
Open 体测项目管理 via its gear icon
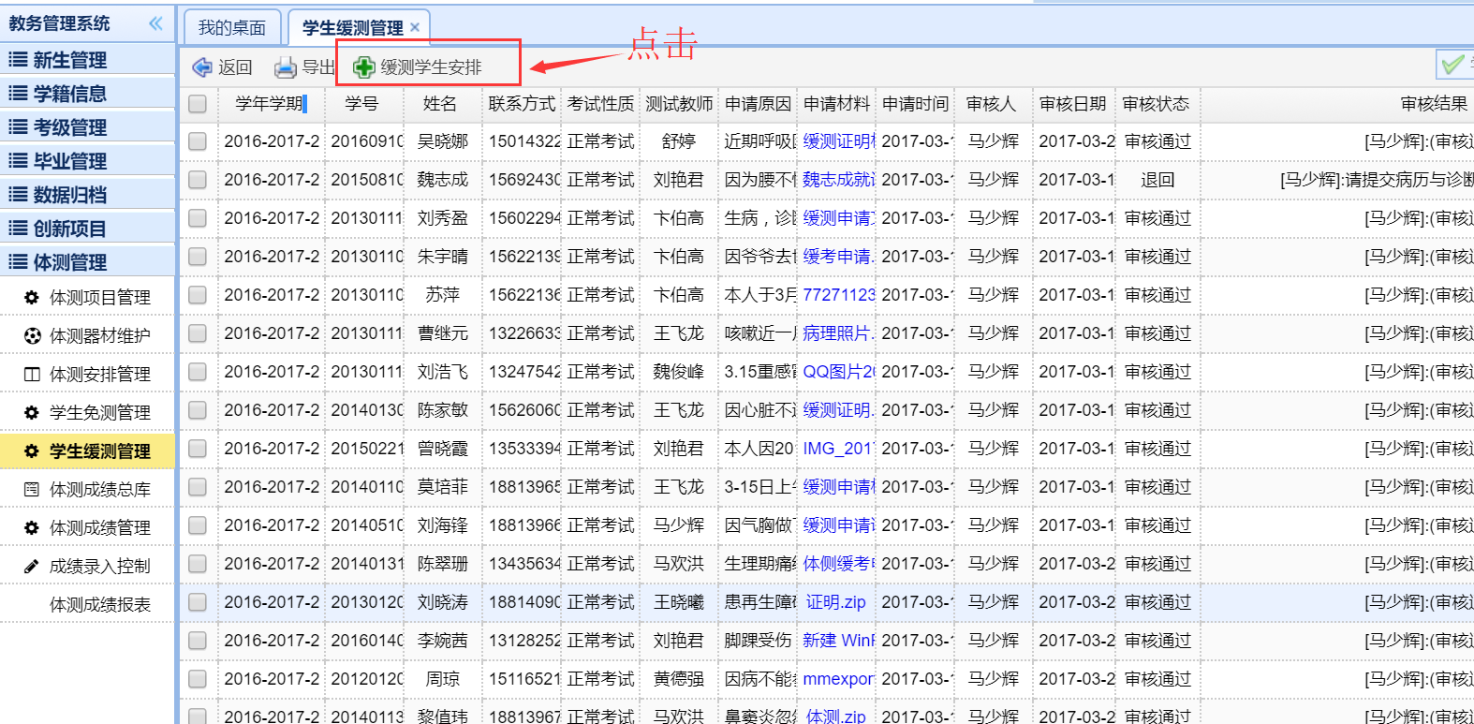32,298
